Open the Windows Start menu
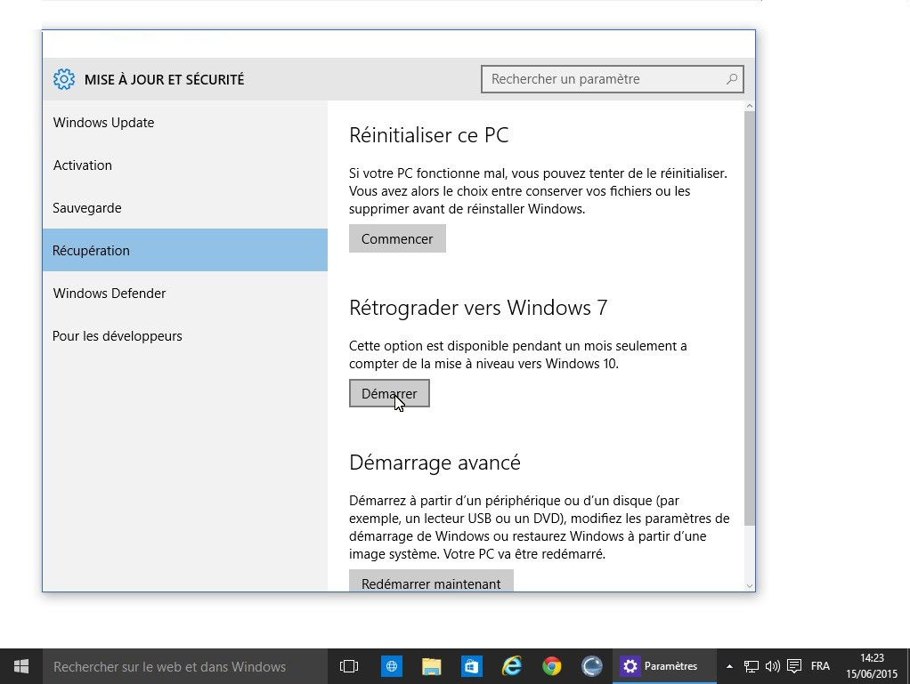 point(21,666)
